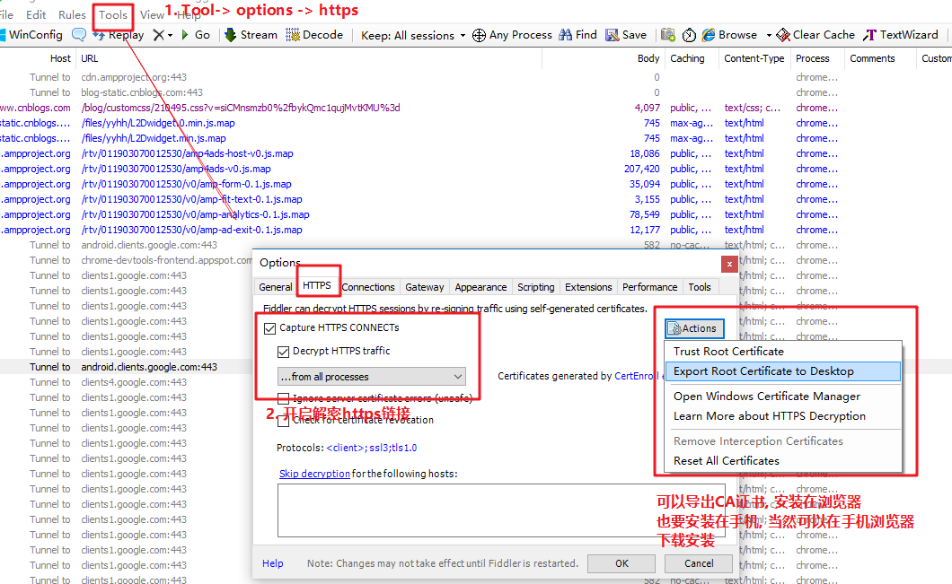Click the skip-decryption hosts text box
952x584 pixels.
click(501, 510)
